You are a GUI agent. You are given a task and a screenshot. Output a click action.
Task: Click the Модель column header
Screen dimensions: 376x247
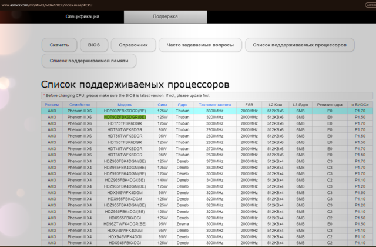click(x=125, y=104)
